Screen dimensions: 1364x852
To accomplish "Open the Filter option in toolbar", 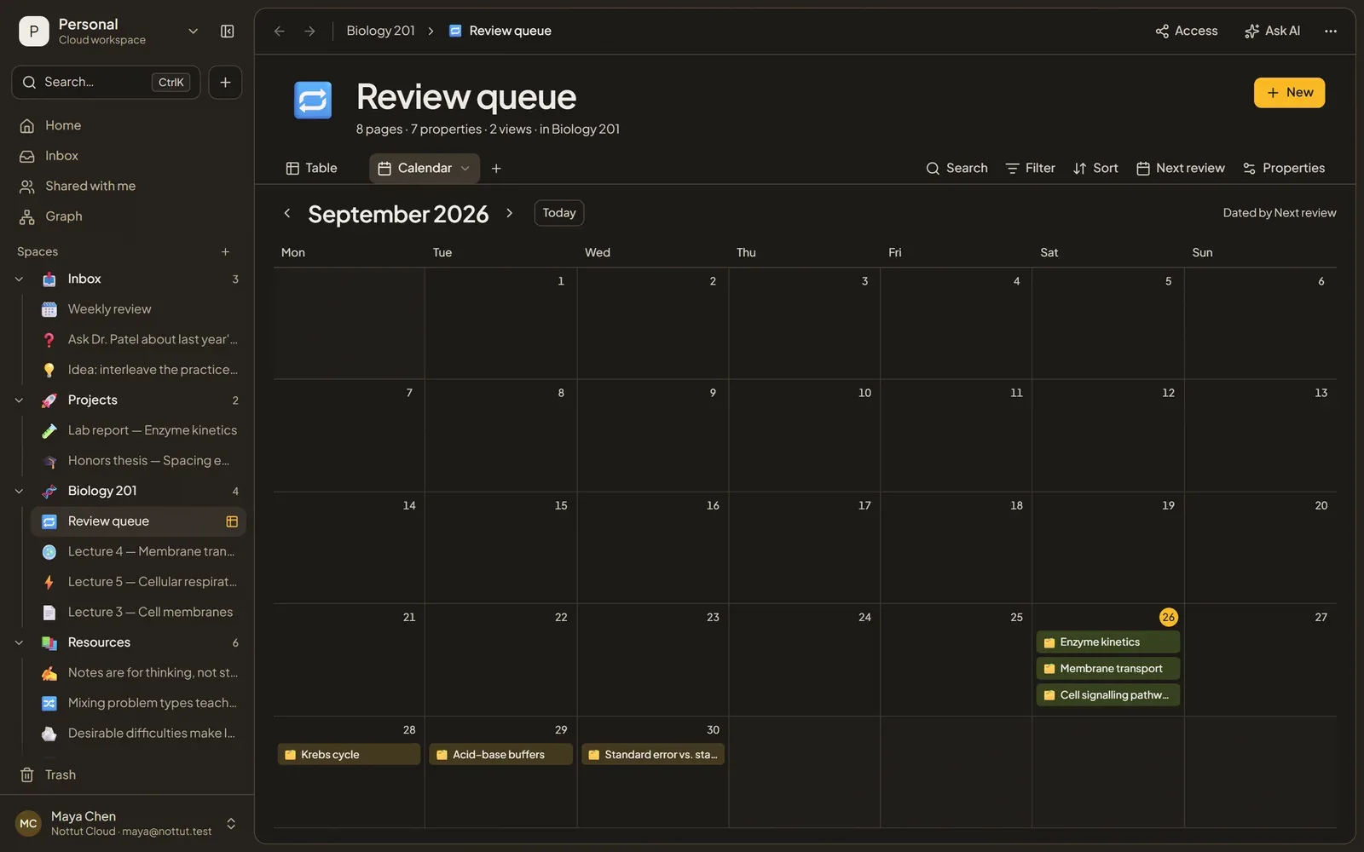I will pyautogui.click(x=1030, y=168).
